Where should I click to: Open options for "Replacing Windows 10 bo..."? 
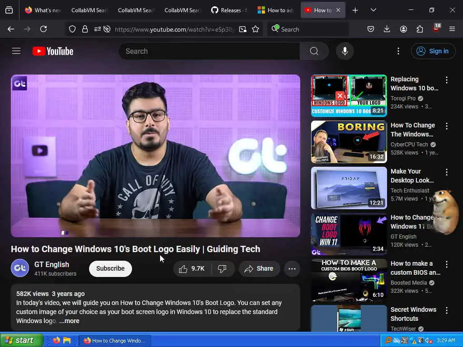[x=447, y=80]
